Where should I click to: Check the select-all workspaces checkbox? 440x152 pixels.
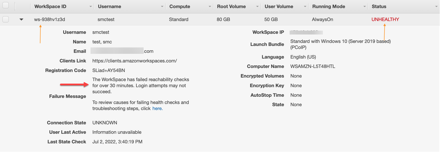(5, 5)
